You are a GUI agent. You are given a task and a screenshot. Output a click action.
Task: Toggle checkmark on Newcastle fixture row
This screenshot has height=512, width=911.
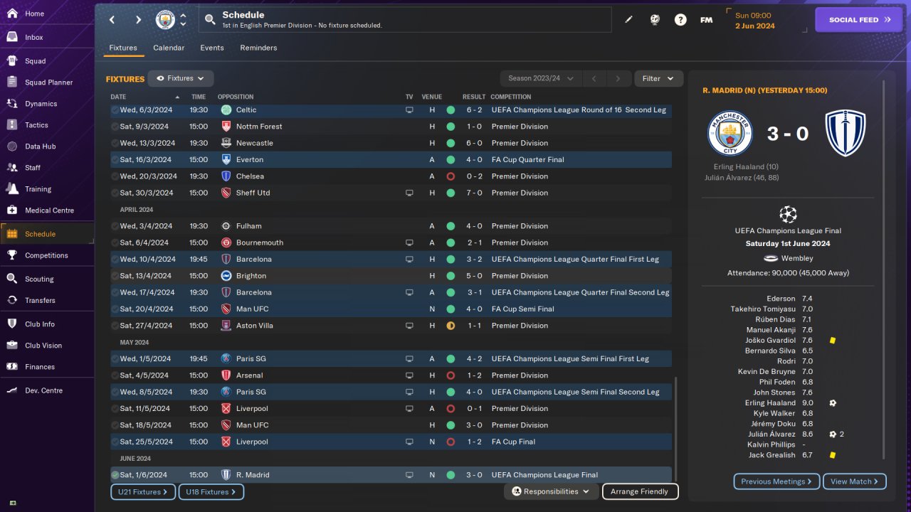[115, 143]
